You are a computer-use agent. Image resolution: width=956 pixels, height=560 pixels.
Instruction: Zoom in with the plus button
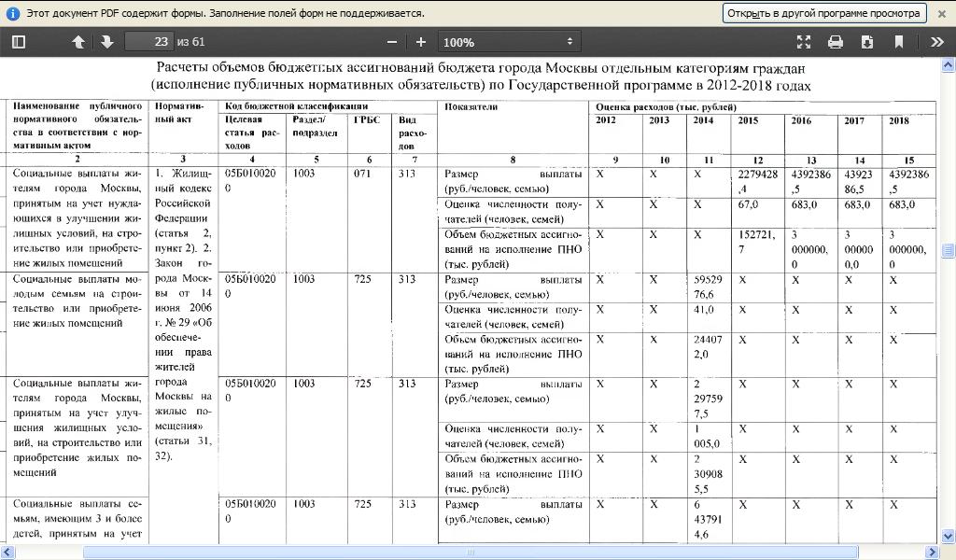click(421, 42)
